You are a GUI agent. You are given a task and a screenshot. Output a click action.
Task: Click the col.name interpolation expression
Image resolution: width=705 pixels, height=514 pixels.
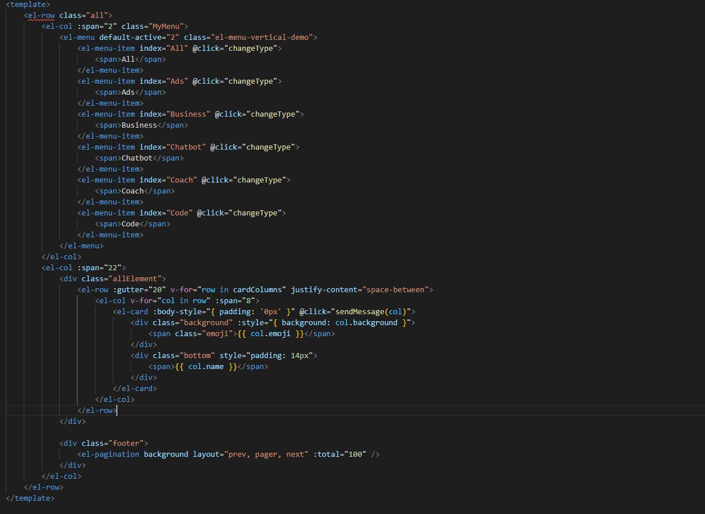(x=206, y=366)
